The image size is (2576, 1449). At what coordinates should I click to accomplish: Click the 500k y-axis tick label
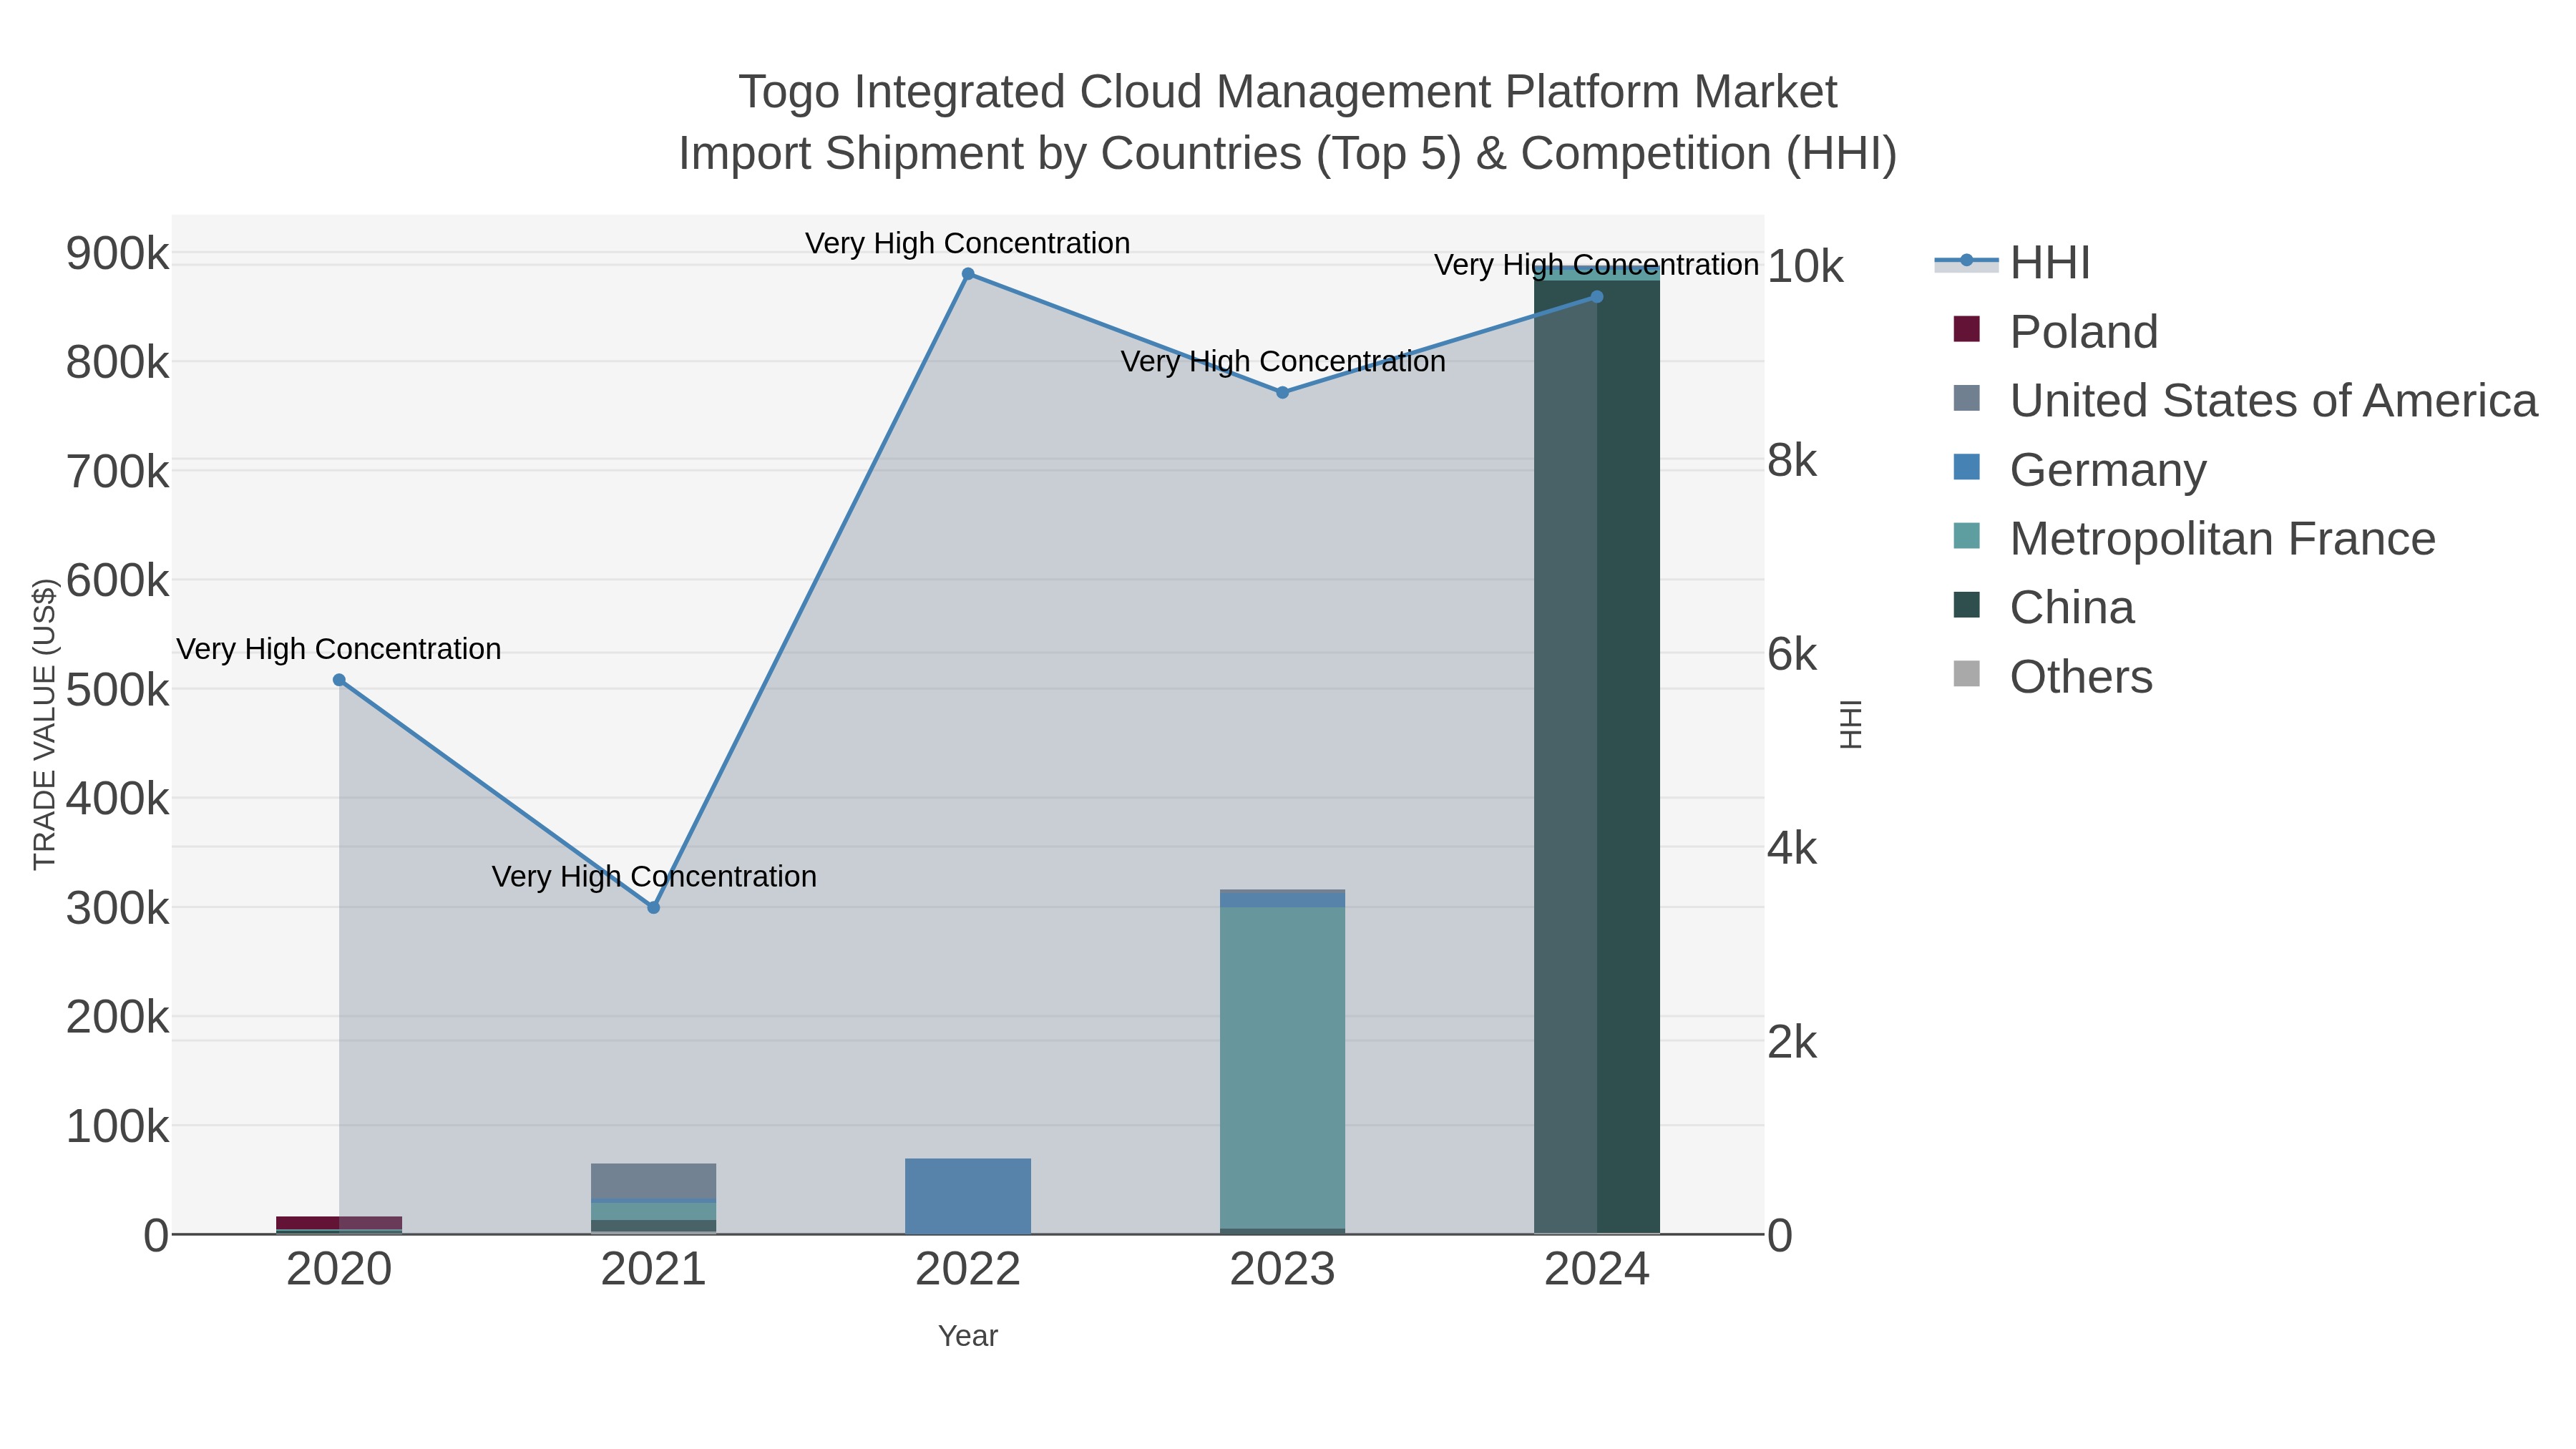[118, 690]
